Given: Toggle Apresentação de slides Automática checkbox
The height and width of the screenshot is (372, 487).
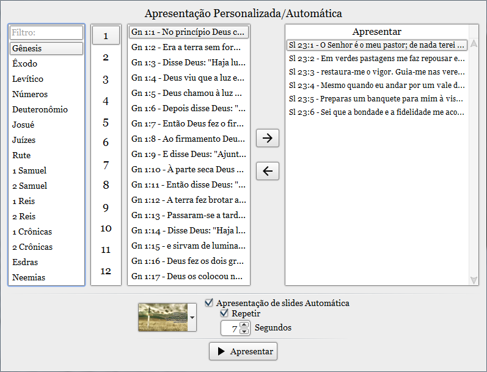Looking at the screenshot, I should click(x=210, y=303).
